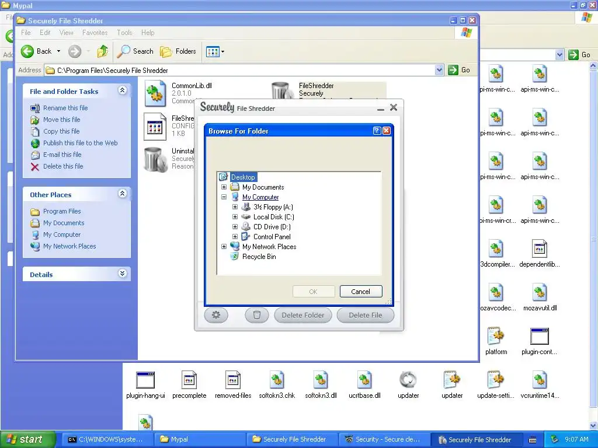Open the Back button history dropdown arrow
The height and width of the screenshot is (448, 598).
tap(58, 51)
